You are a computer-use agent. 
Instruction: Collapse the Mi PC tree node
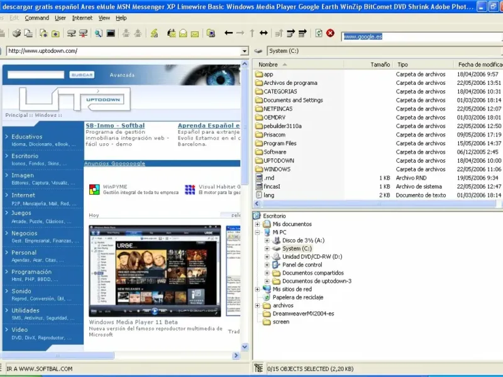click(257, 232)
